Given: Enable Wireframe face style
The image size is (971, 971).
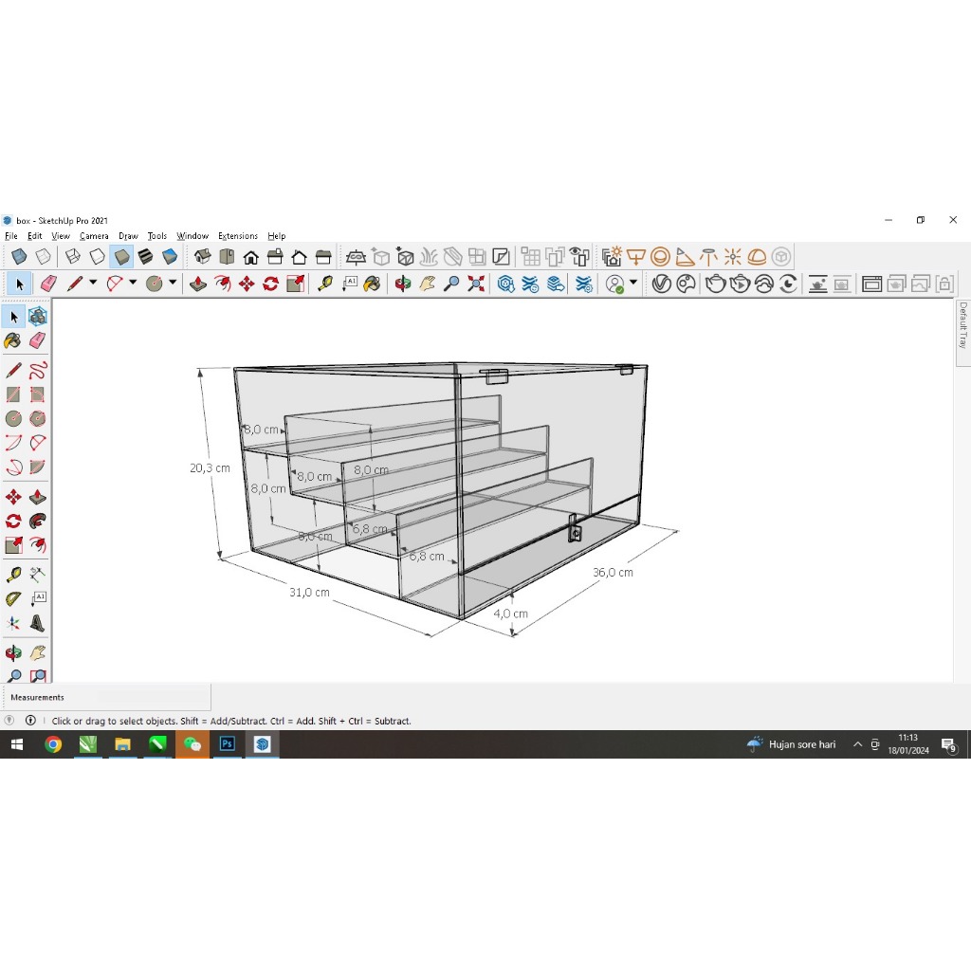Looking at the screenshot, I should pyautogui.click(x=72, y=256).
